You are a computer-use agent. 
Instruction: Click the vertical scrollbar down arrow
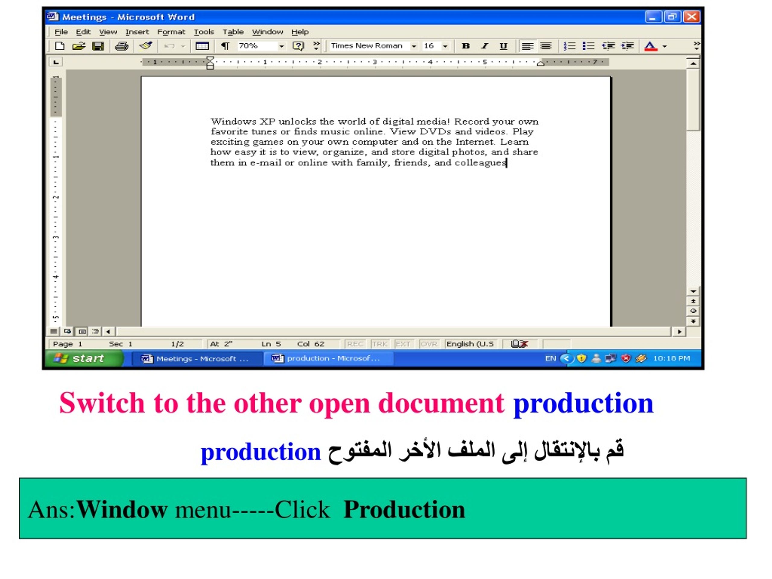[693, 291]
